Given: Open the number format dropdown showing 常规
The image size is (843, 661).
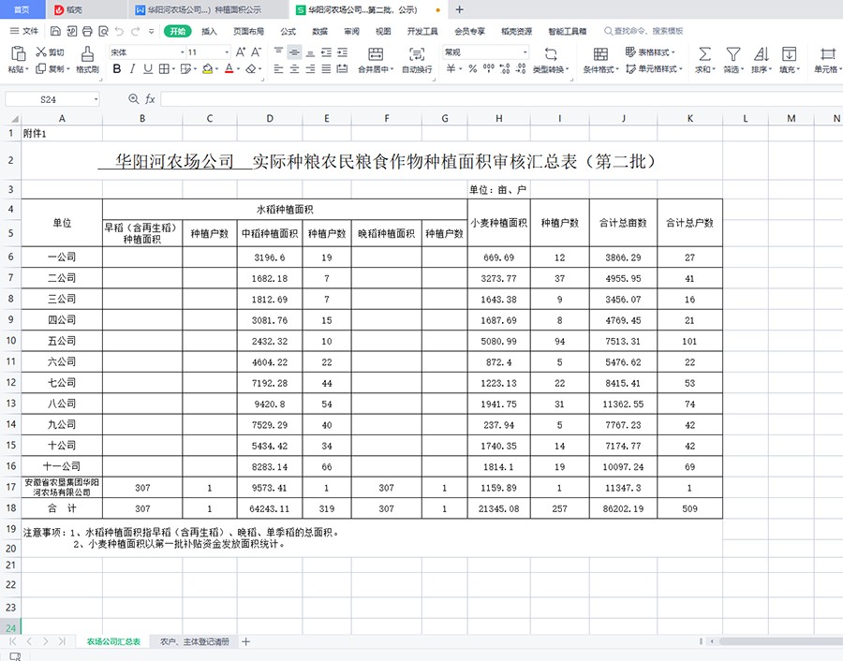Looking at the screenshot, I should (485, 52).
